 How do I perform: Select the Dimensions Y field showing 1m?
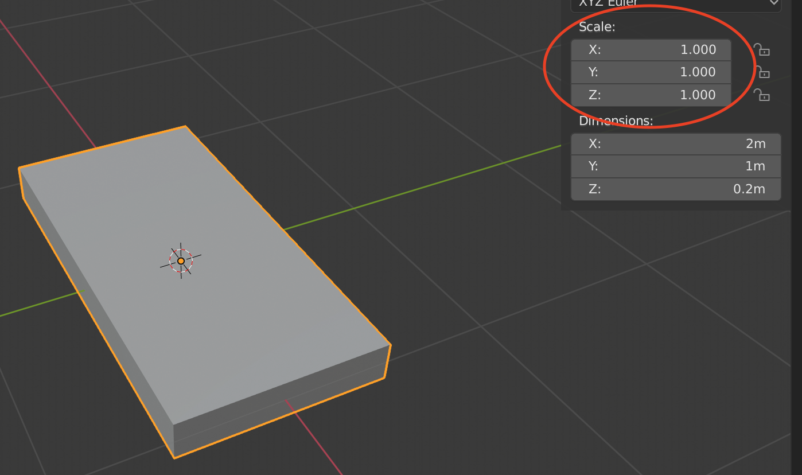676,166
